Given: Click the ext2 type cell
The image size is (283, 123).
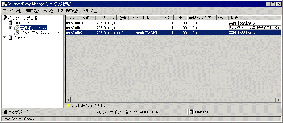Looking at the screenshot, I should [x=120, y=33].
